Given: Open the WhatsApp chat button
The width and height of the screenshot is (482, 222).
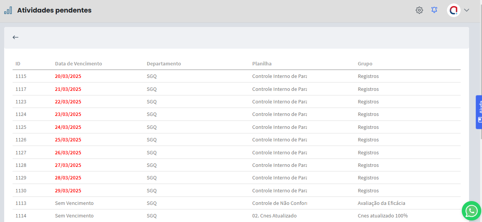Looking at the screenshot, I should click(x=471, y=211).
